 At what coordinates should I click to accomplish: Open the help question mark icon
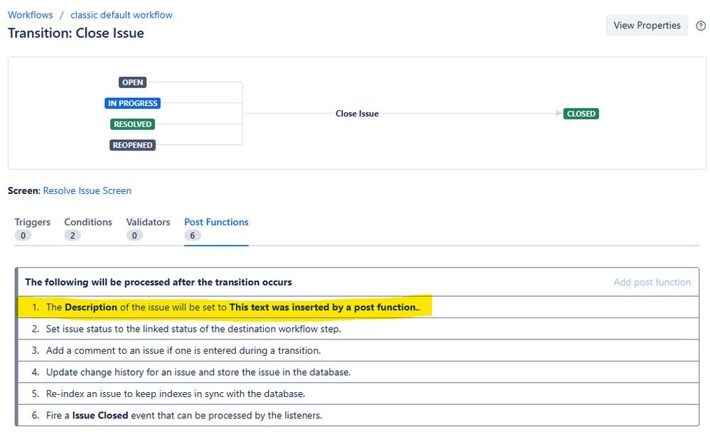pos(701,26)
